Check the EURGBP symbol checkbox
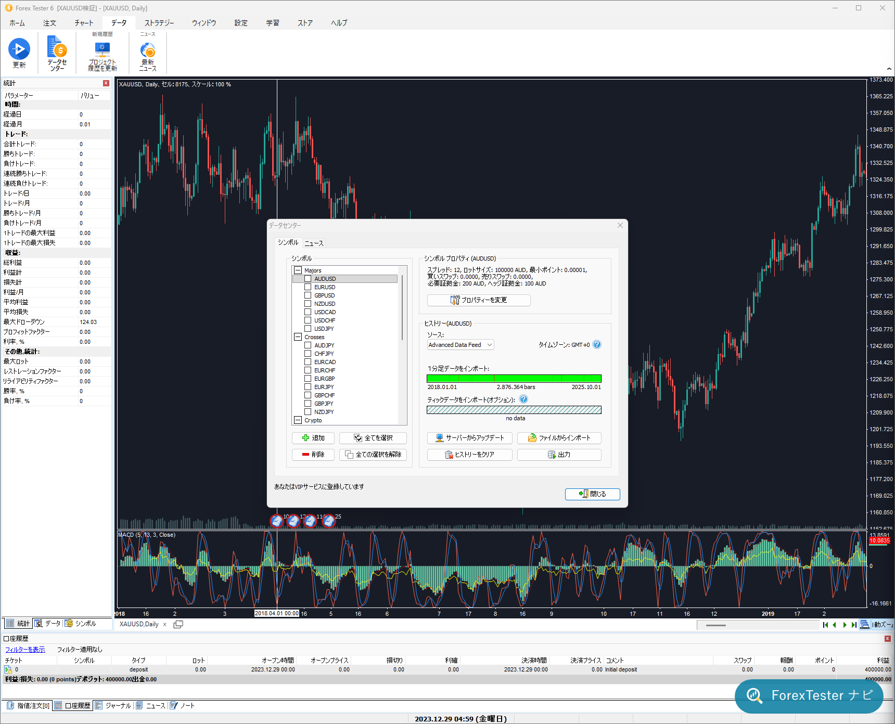 point(308,379)
